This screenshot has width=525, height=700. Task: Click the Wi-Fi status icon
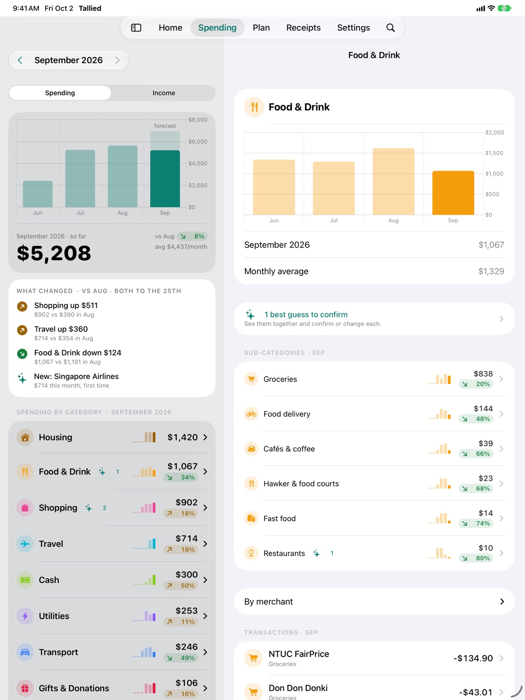[x=491, y=8]
